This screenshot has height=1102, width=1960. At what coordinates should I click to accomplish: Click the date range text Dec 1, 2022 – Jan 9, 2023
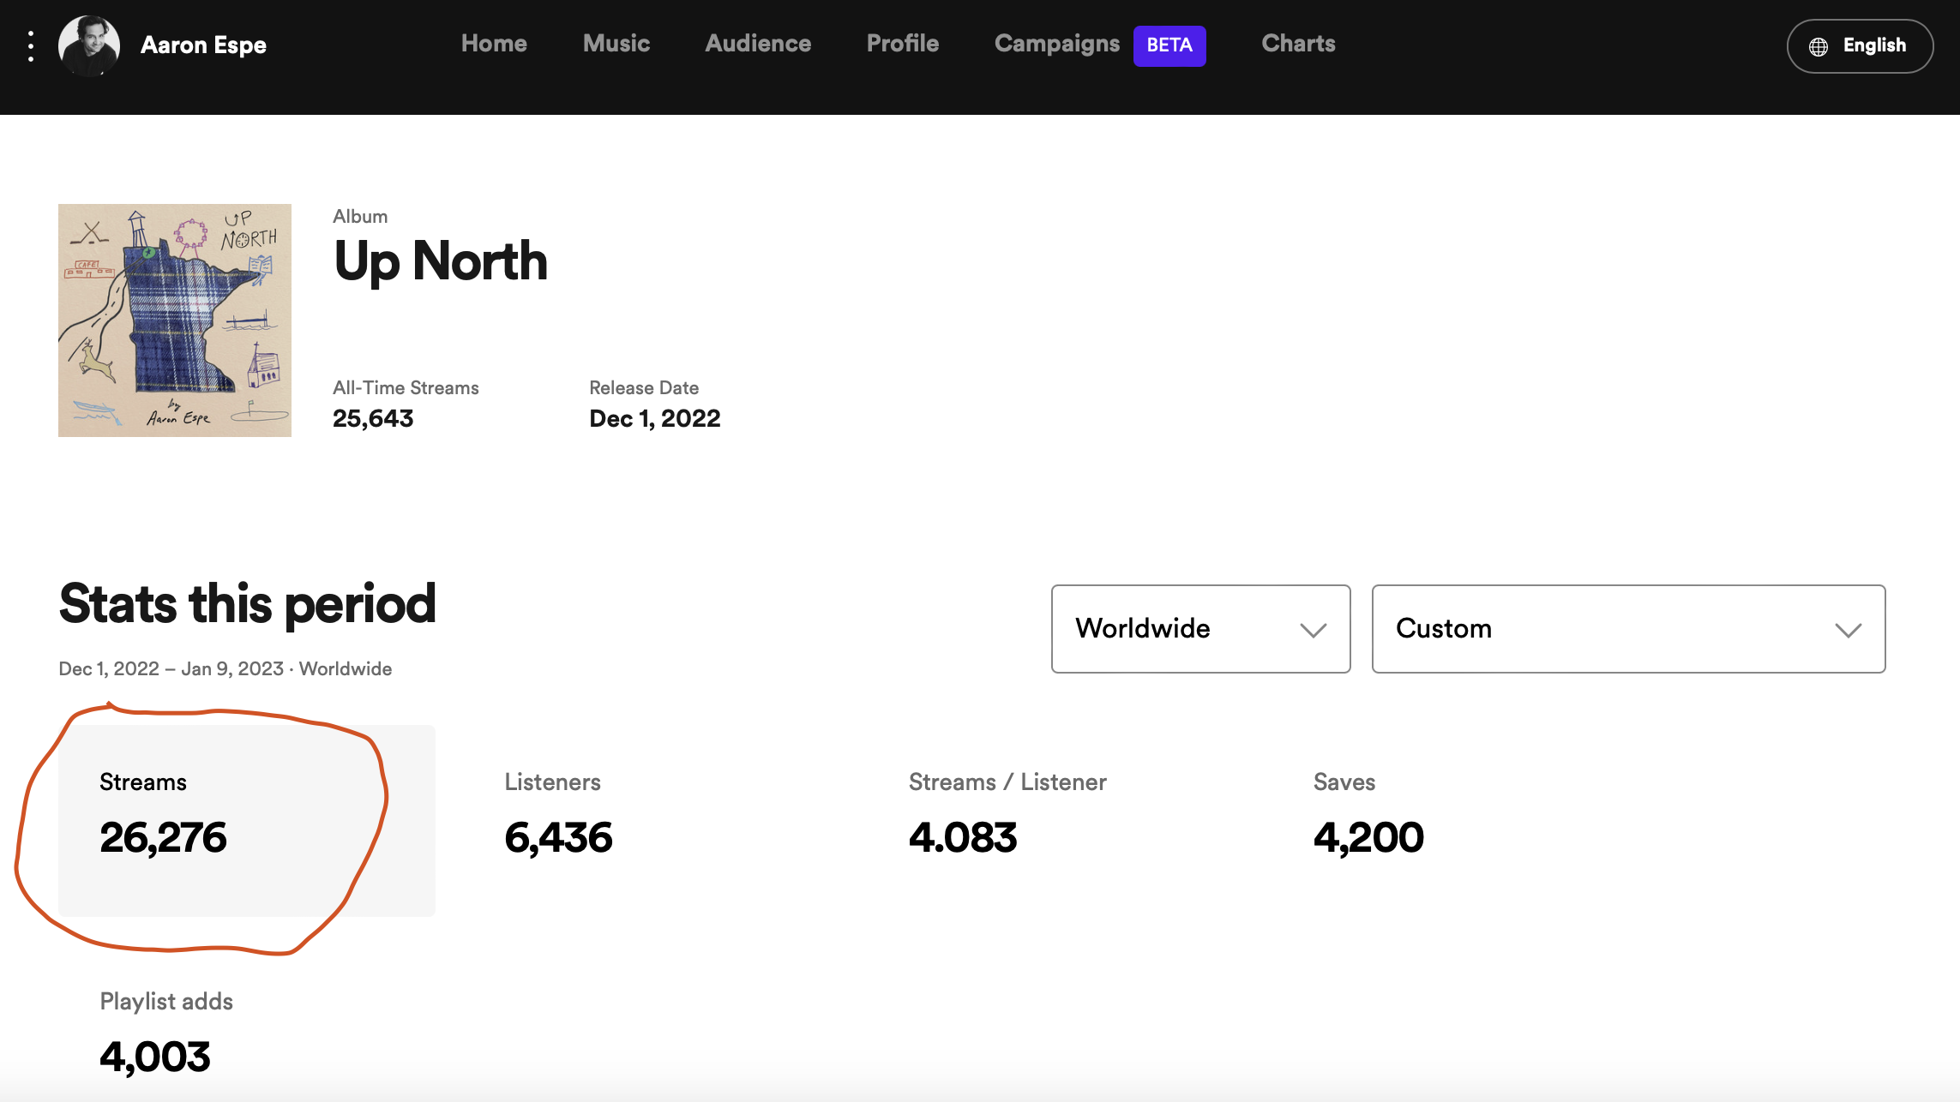[x=171, y=668]
